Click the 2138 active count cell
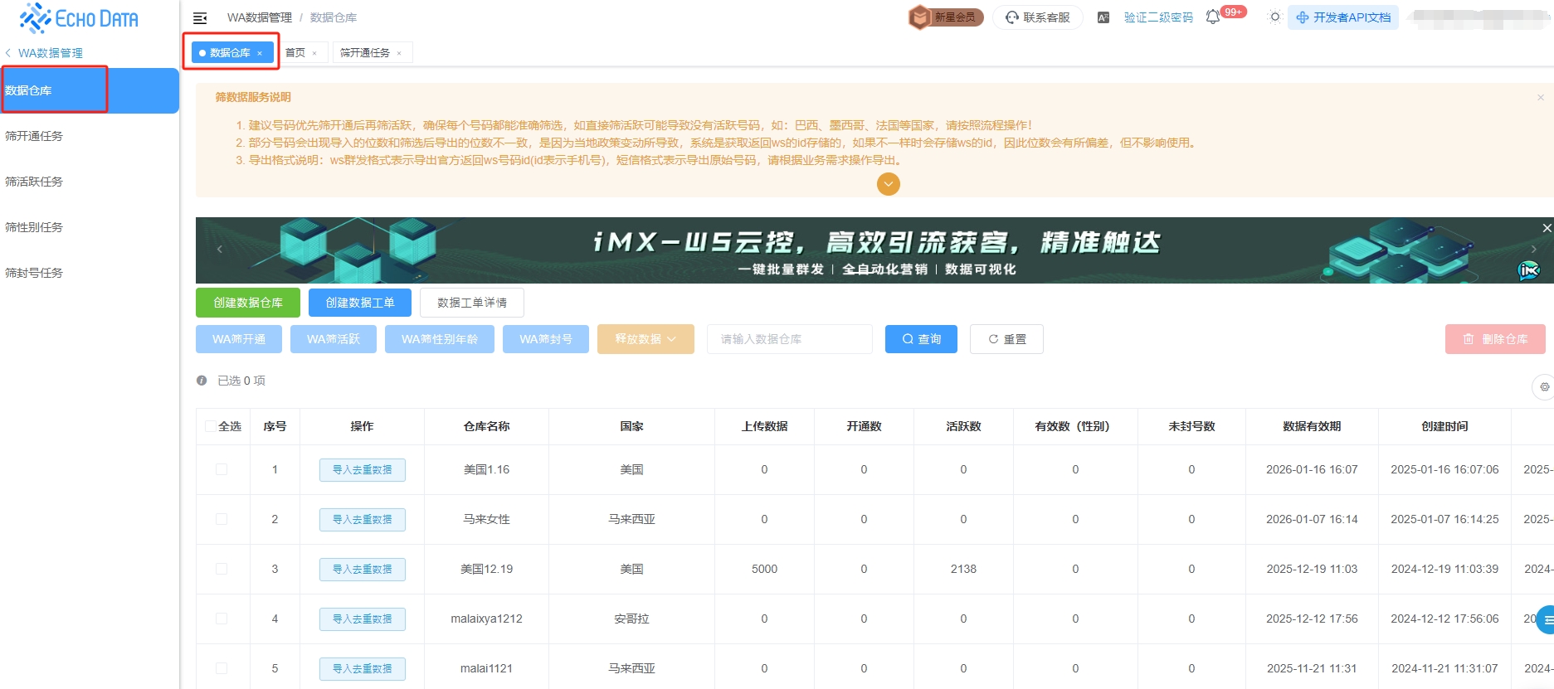The width and height of the screenshot is (1554, 689). click(x=963, y=569)
